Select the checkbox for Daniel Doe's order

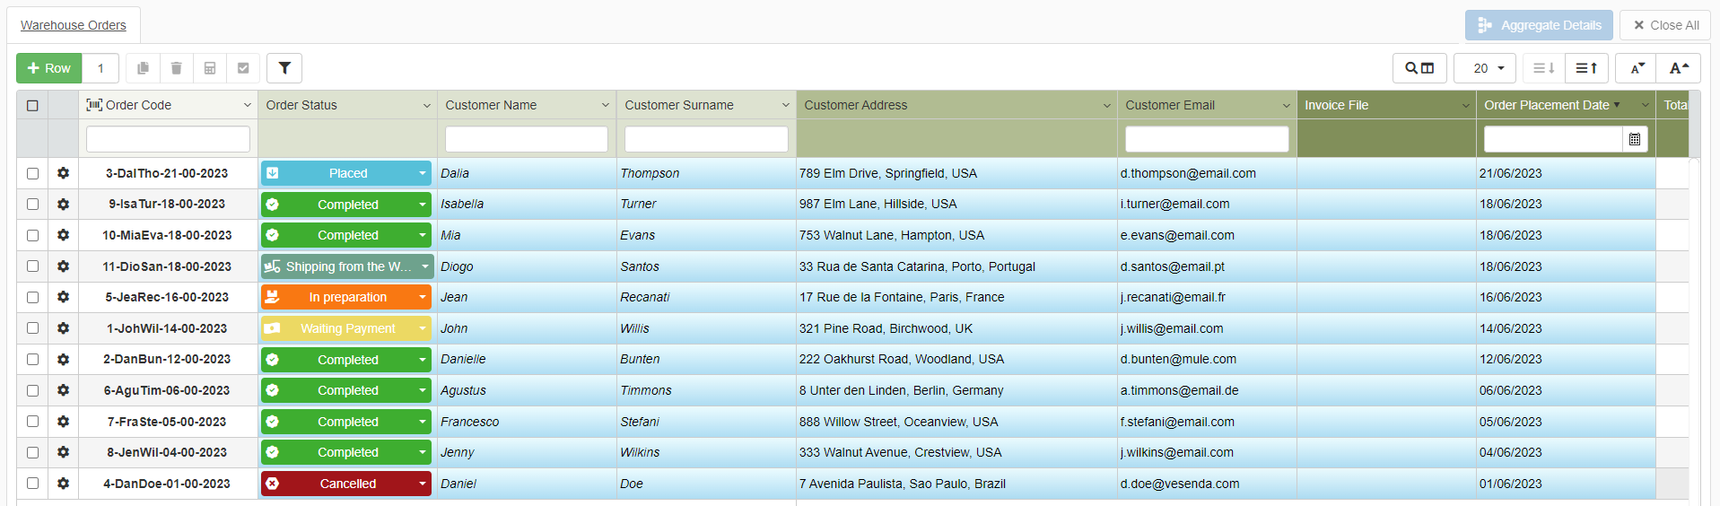pos(32,484)
